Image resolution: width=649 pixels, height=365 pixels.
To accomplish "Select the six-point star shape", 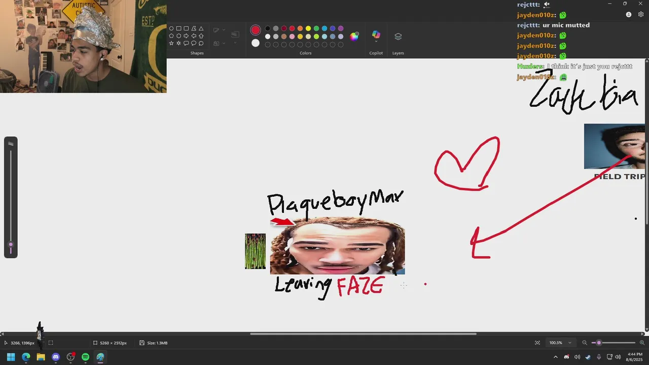I will tap(179, 44).
